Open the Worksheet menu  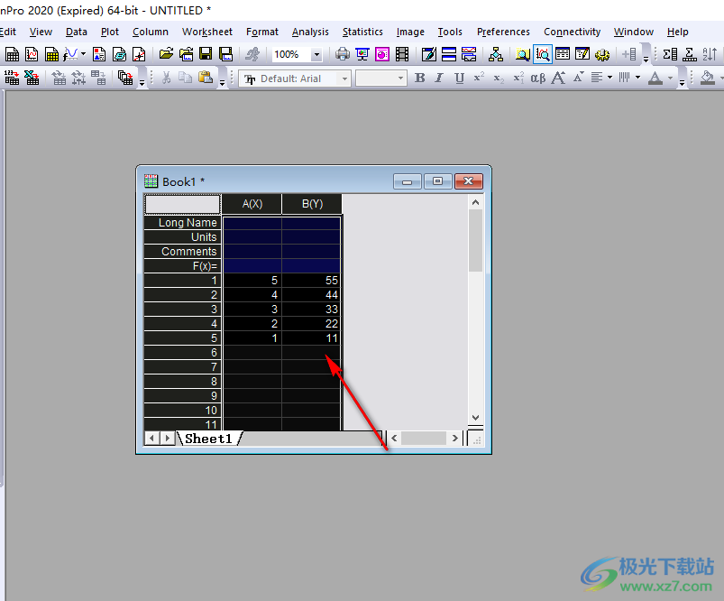pyautogui.click(x=206, y=32)
